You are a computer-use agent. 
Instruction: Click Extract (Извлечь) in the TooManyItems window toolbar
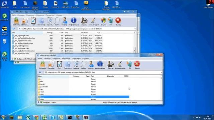click(x=25, y=21)
